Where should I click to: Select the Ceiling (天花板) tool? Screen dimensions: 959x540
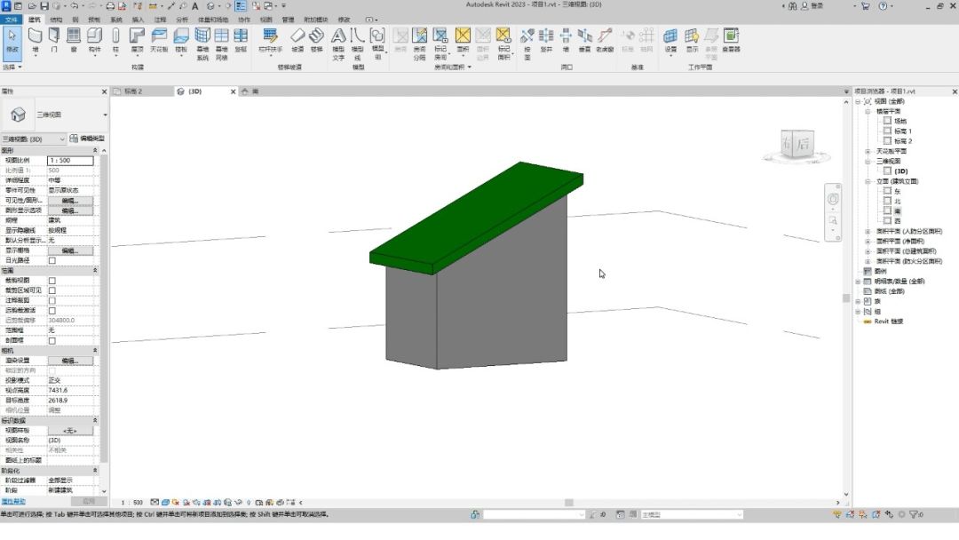pyautogui.click(x=159, y=40)
